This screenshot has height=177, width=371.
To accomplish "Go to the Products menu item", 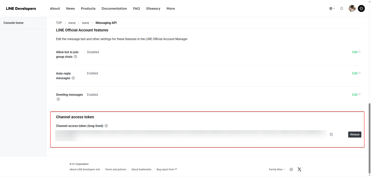I will click(88, 8).
